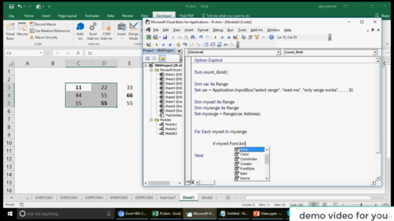
Task: Collapse the Microsoft Excel Objects folder
Action: click(x=151, y=70)
